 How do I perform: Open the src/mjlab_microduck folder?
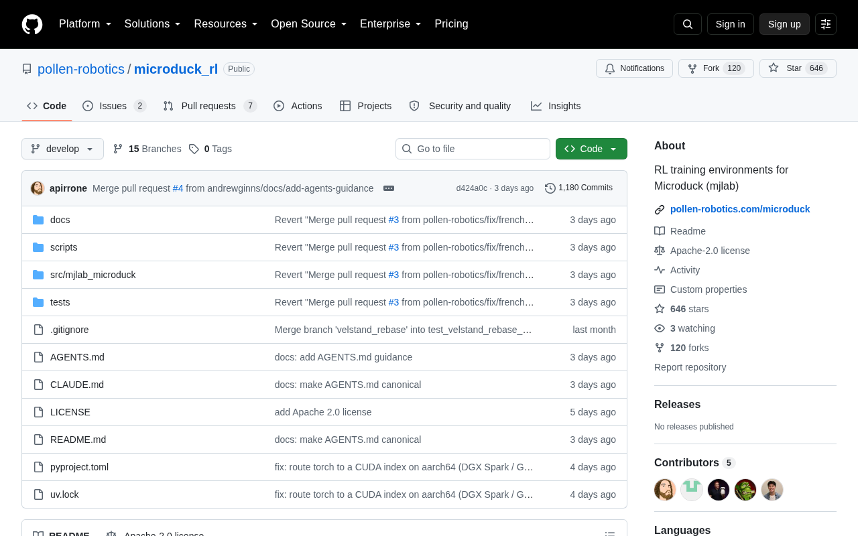pos(93,275)
